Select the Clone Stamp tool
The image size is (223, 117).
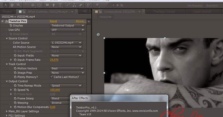pos(74,5)
